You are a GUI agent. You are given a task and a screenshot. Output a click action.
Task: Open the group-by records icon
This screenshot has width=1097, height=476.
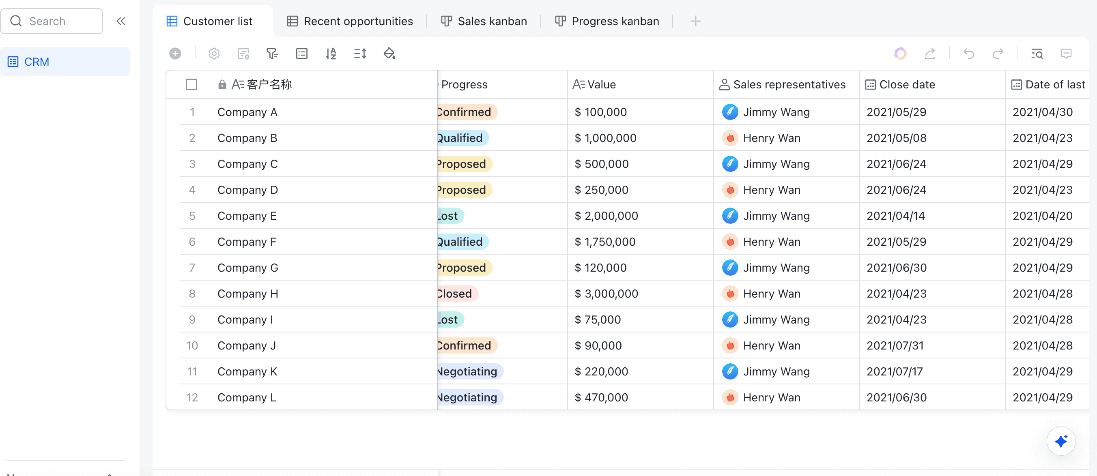pos(301,54)
